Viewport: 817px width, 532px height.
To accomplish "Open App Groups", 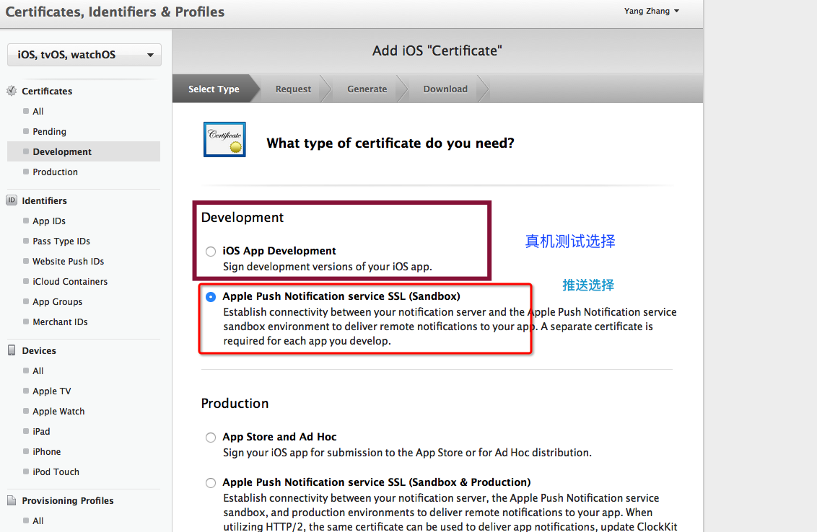I will (x=57, y=302).
